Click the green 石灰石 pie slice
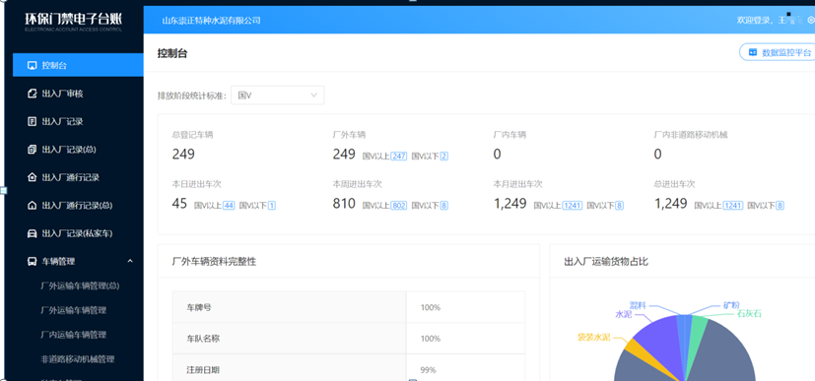815x381 pixels. point(696,338)
